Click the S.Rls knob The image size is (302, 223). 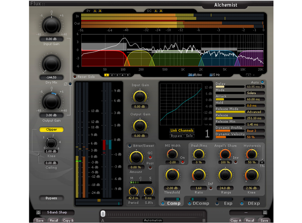click(149, 191)
